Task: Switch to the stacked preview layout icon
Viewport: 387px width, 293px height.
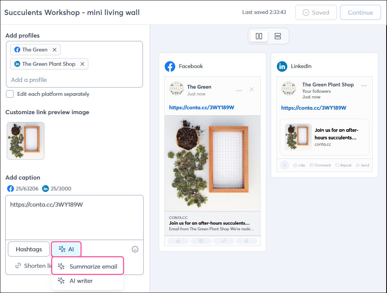Action: [x=278, y=36]
